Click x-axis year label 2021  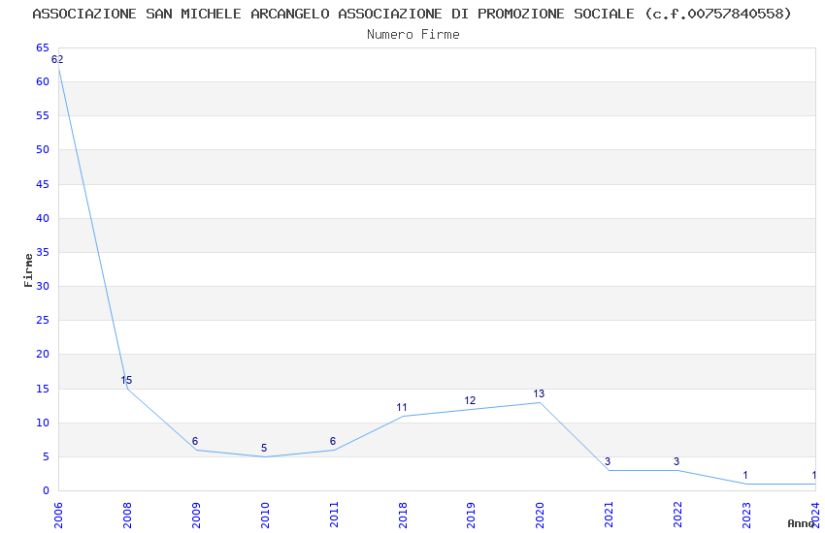(609, 515)
